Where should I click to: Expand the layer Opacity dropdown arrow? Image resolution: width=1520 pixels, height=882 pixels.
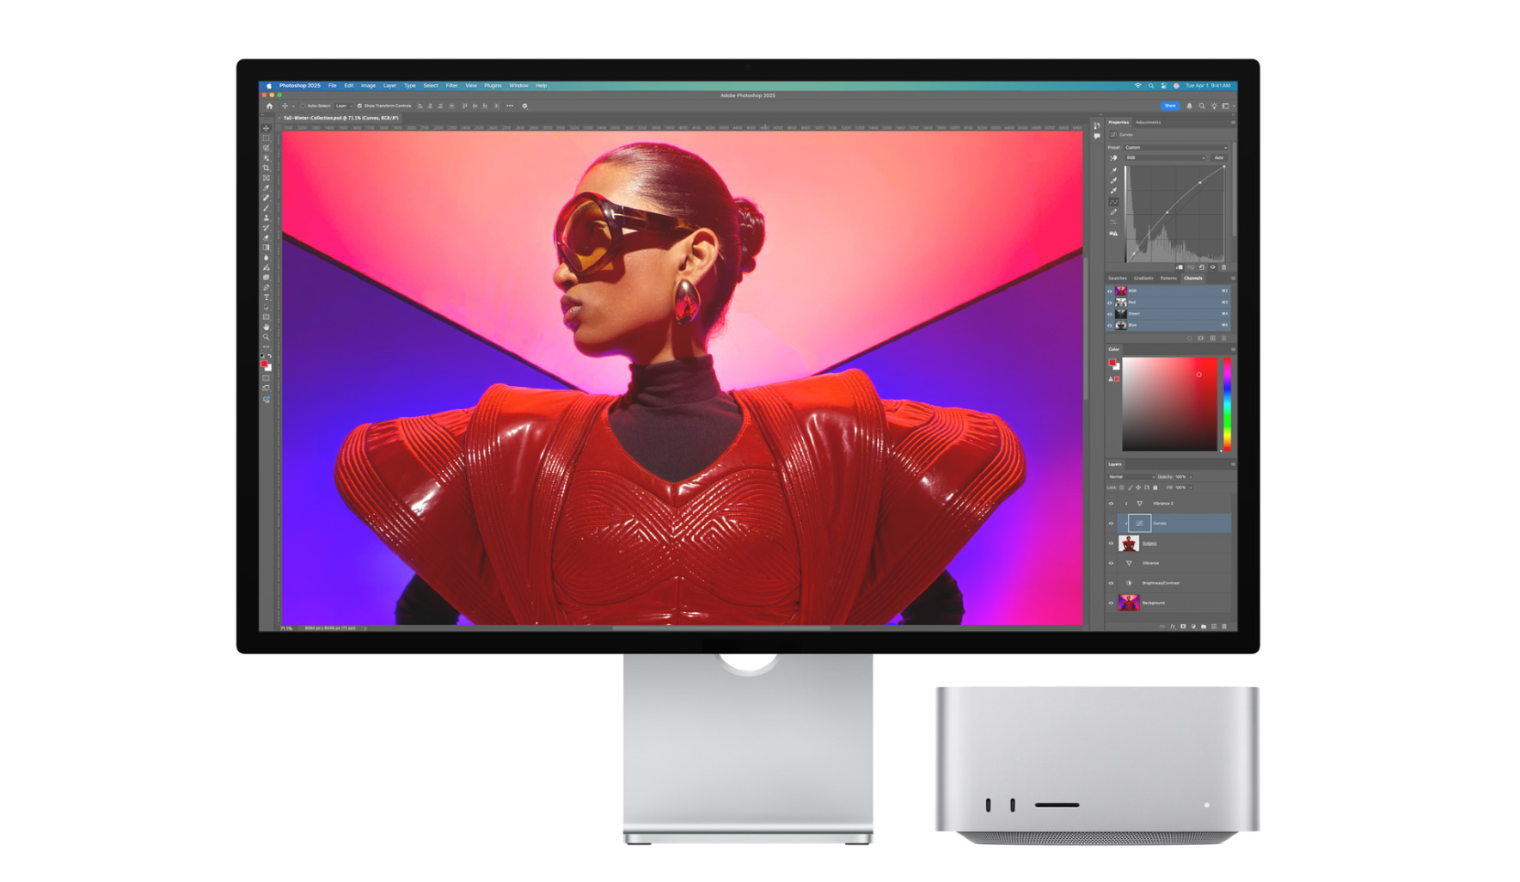pos(1191,477)
